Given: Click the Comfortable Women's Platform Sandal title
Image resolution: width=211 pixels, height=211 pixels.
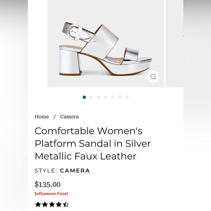Looking at the screenshot, I should 93,143.
